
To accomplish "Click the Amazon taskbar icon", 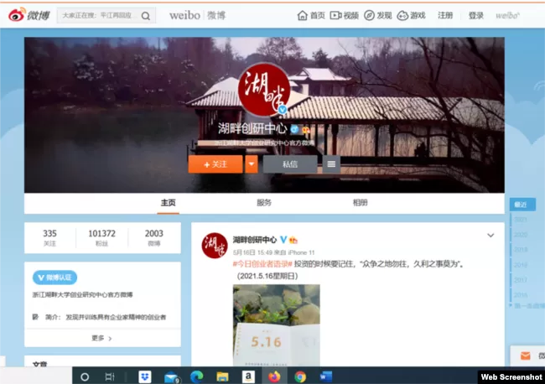I will [248, 376].
